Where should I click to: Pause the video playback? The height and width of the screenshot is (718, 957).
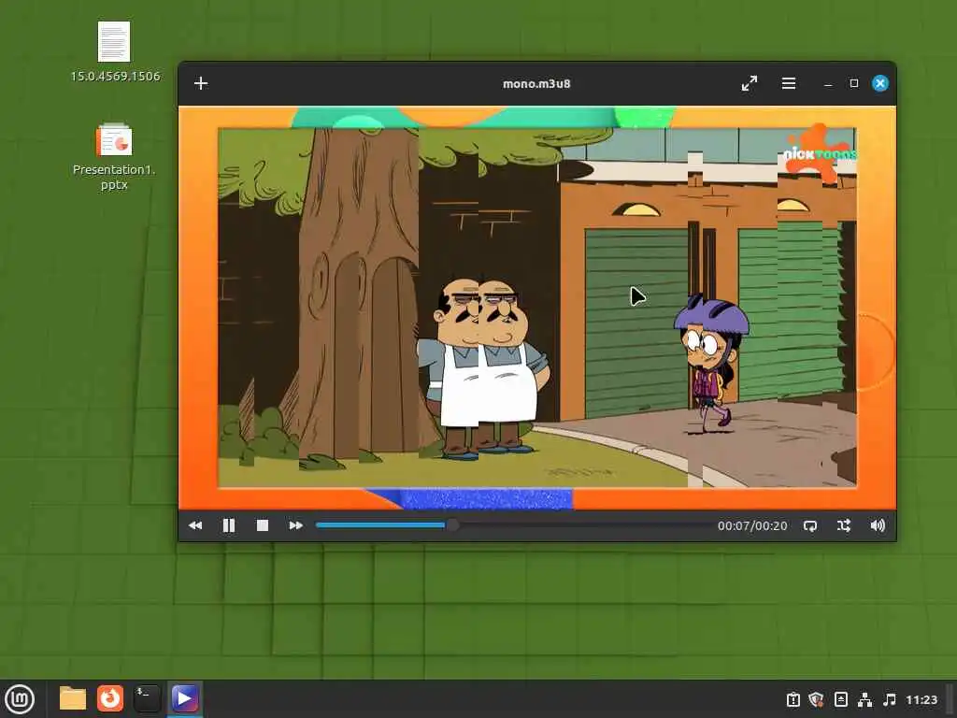click(x=229, y=525)
